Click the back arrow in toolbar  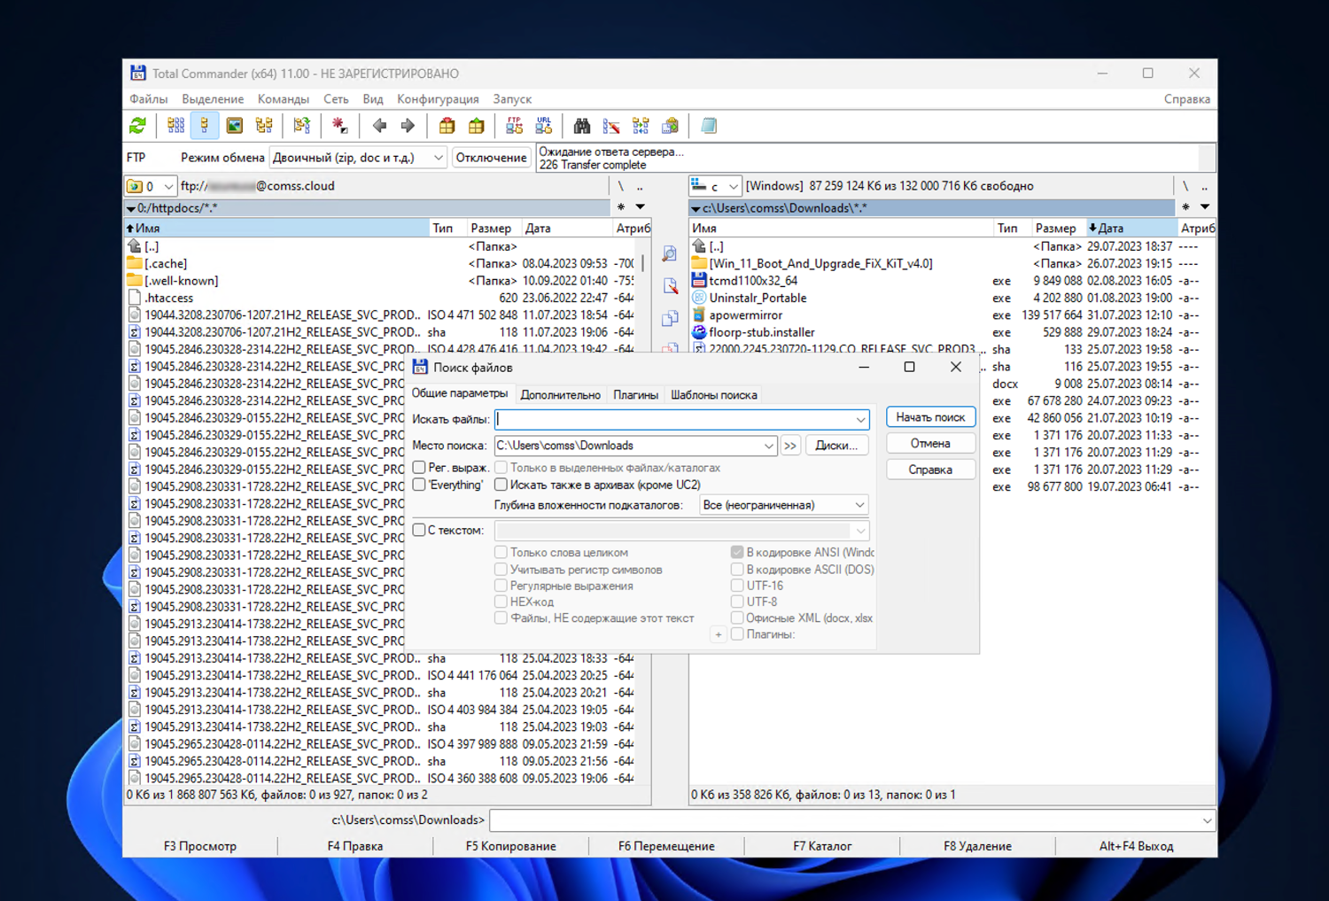379,126
